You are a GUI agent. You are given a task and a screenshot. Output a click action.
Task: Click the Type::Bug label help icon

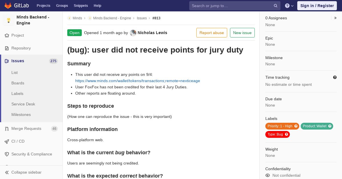pyautogui.click(x=286, y=134)
